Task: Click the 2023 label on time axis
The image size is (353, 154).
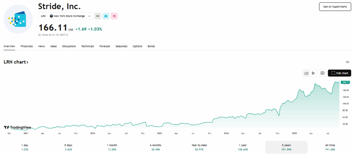Action: 159,133
